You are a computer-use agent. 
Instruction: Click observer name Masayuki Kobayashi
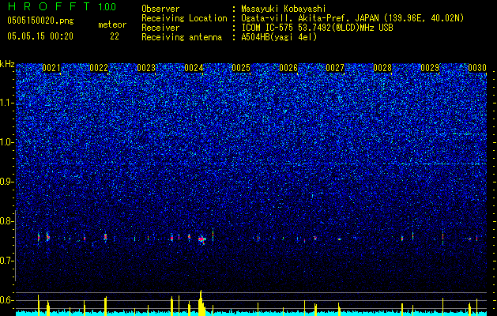click(x=284, y=9)
